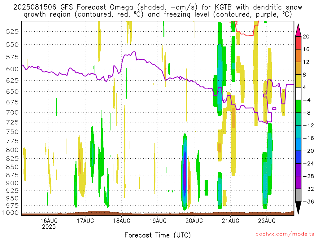
Task: Click the 800 pressure level label
Action: coord(12,150)
